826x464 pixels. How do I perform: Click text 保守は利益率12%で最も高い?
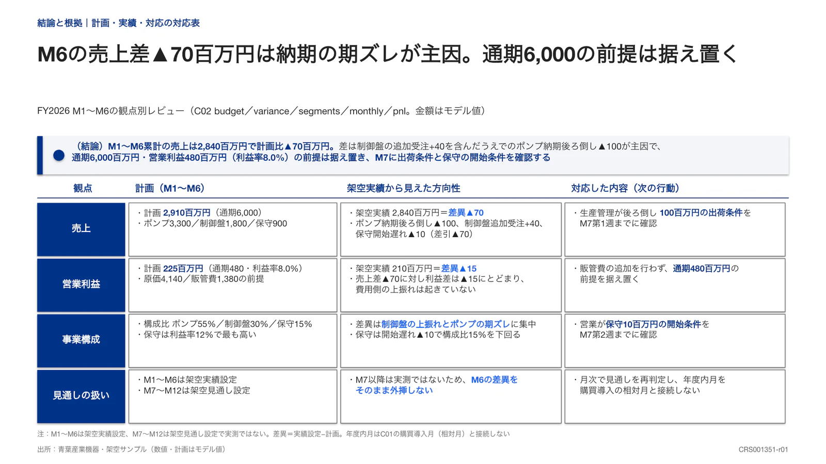click(200, 335)
